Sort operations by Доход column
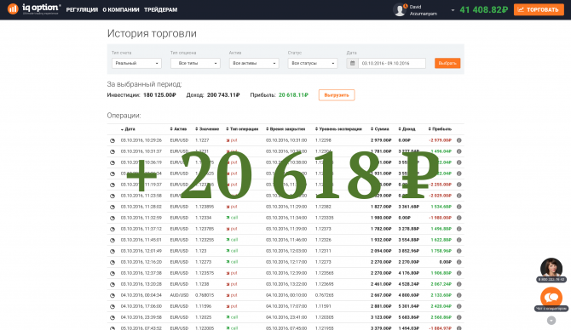571x330 pixels. click(x=407, y=129)
